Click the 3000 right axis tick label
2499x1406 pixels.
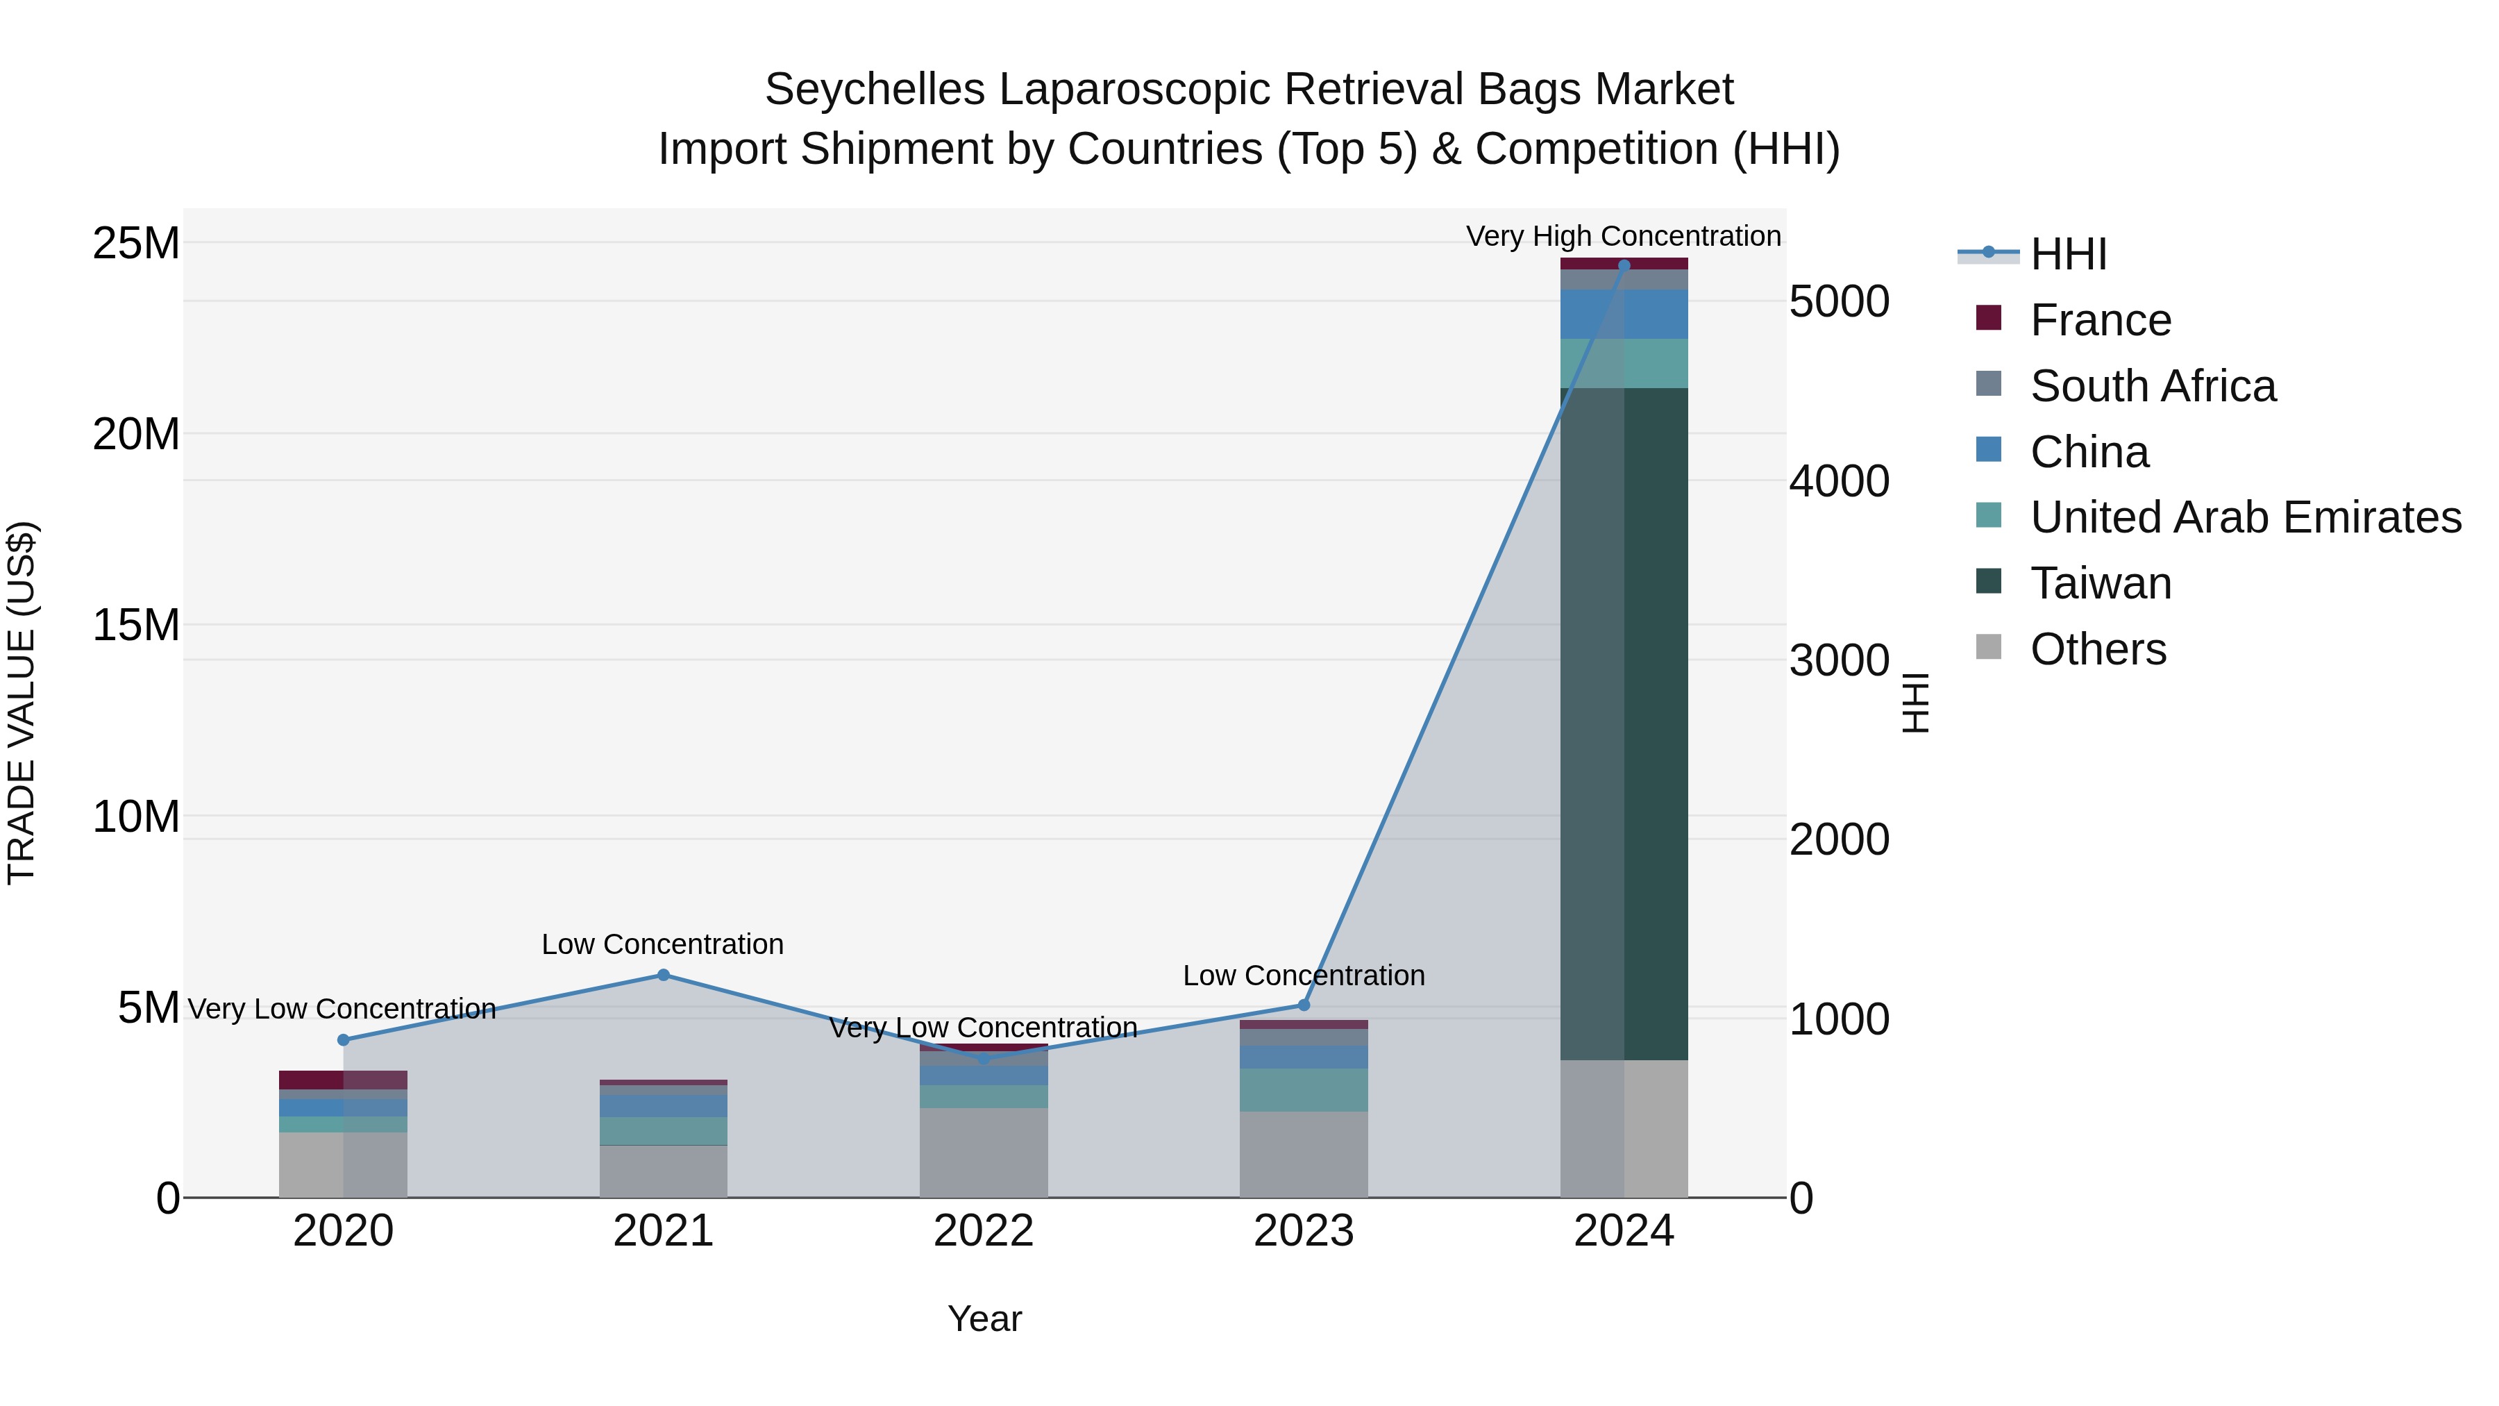(1840, 661)
